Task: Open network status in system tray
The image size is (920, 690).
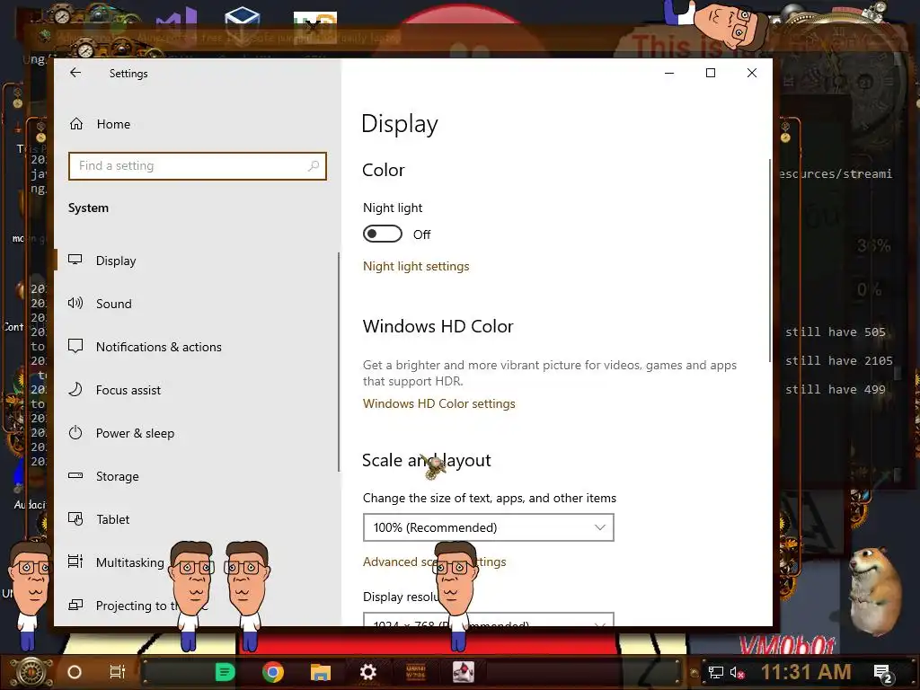Action: click(x=715, y=672)
